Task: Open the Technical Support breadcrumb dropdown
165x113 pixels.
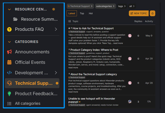Action: point(80,6)
